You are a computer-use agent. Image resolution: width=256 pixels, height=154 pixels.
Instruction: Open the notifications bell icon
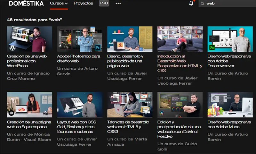(x=191, y=3)
